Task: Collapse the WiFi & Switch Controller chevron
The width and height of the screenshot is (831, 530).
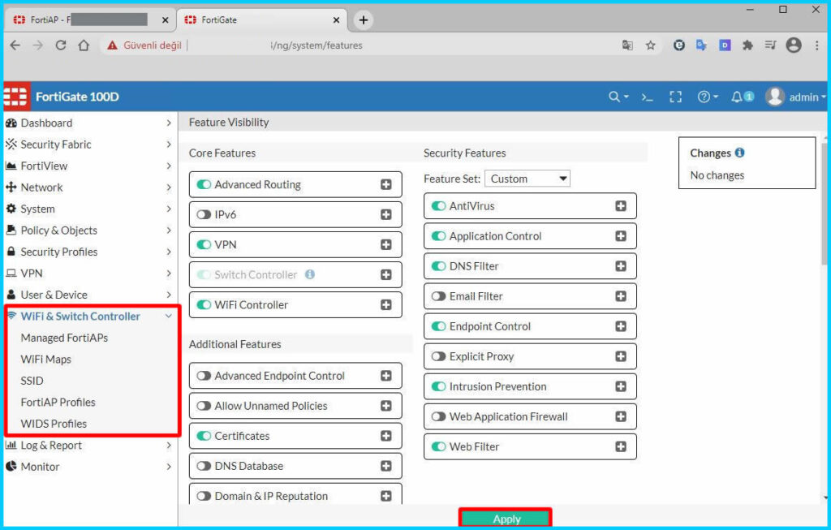Action: pyautogui.click(x=169, y=317)
